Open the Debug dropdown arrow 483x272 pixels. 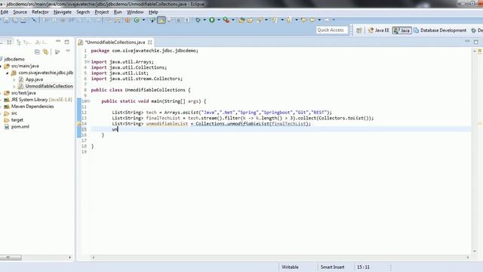205,20
